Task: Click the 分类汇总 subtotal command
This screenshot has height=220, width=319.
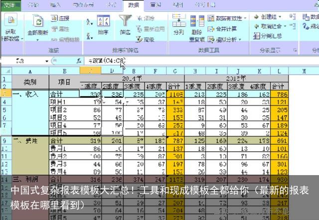Action: pos(268,36)
